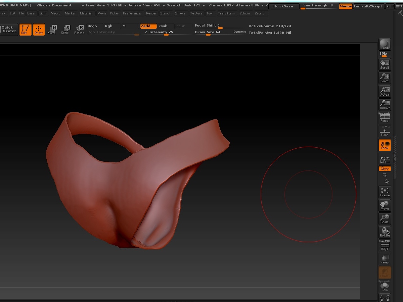Toggle the Menus button
The height and width of the screenshot is (302, 403).
(x=346, y=6)
